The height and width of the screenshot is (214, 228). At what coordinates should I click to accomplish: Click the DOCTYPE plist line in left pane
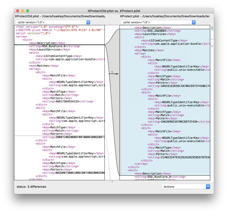coord(60,30)
